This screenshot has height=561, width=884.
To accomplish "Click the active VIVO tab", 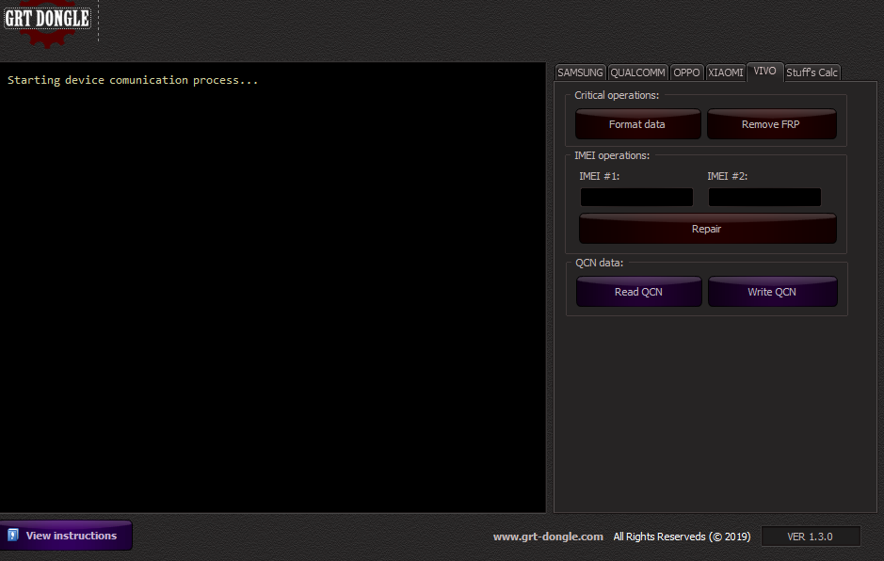I will tap(764, 71).
